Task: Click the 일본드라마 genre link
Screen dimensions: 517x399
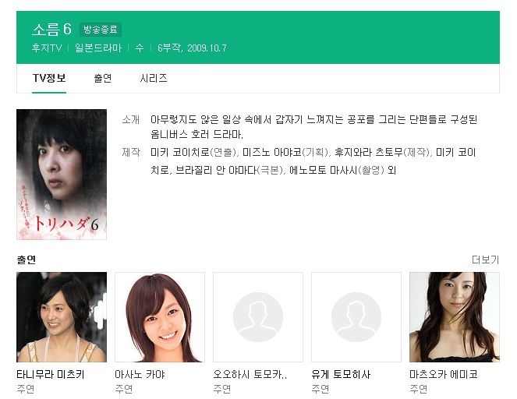Action: pos(98,48)
